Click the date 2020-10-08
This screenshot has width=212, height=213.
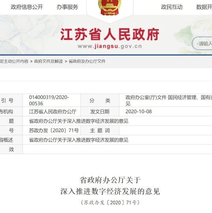click(139, 112)
